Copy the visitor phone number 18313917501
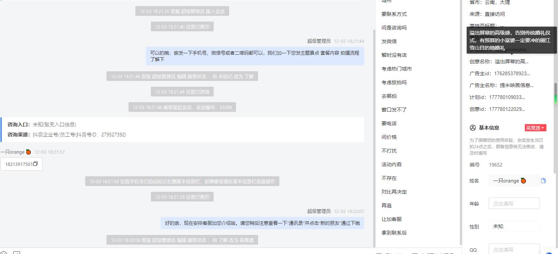 point(35,164)
